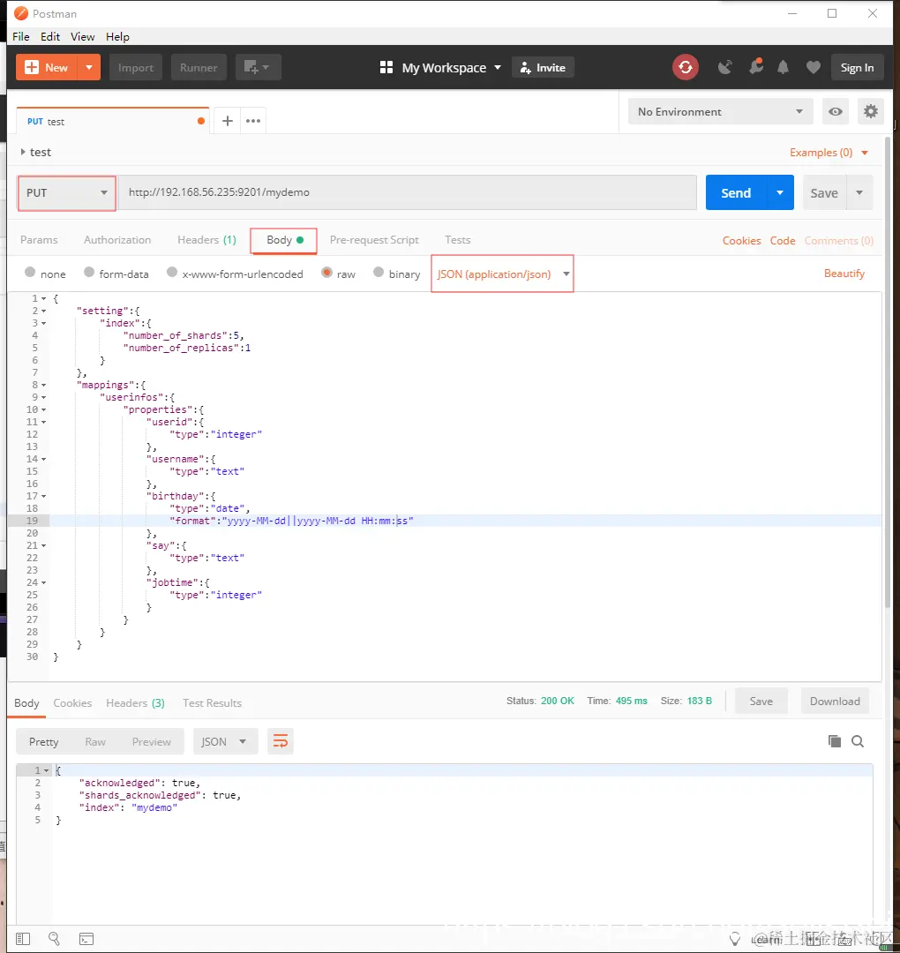The height and width of the screenshot is (953, 900).
Task: Select raw body type
Action: (x=327, y=273)
